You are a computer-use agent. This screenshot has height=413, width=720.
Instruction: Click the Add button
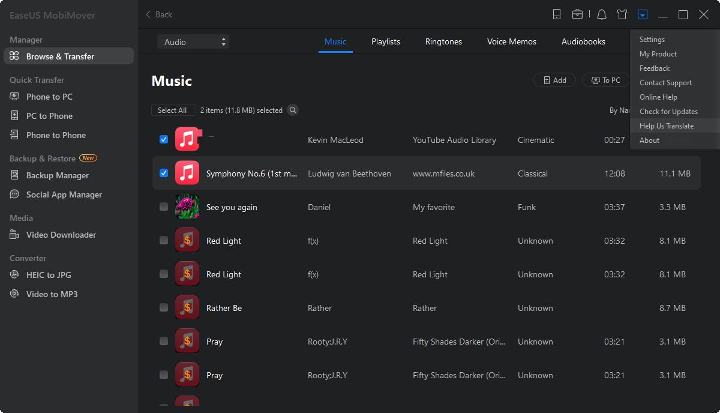pyautogui.click(x=554, y=80)
